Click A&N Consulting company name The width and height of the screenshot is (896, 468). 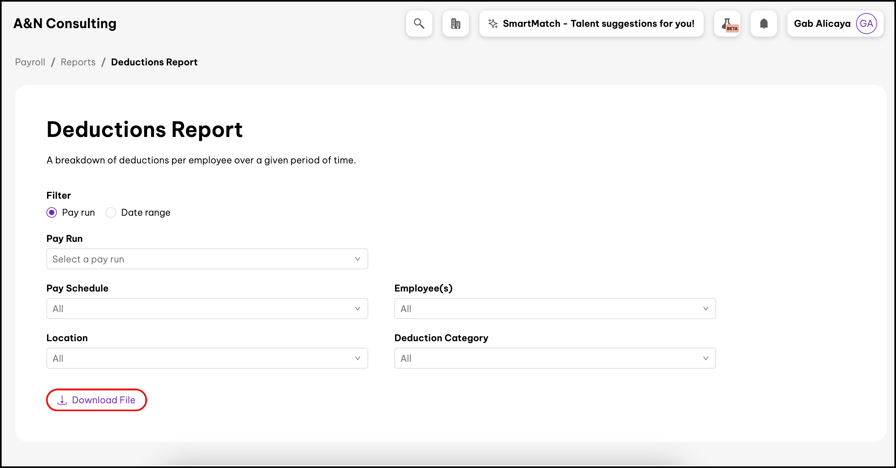(65, 24)
